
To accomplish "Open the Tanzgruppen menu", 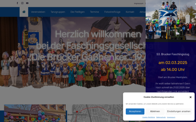I will (58, 12).
